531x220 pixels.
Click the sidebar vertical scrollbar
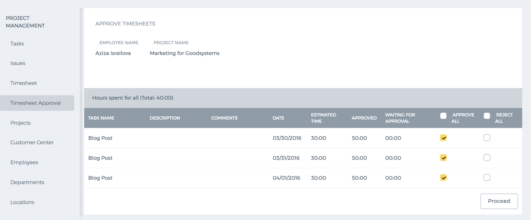(x=81, y=112)
